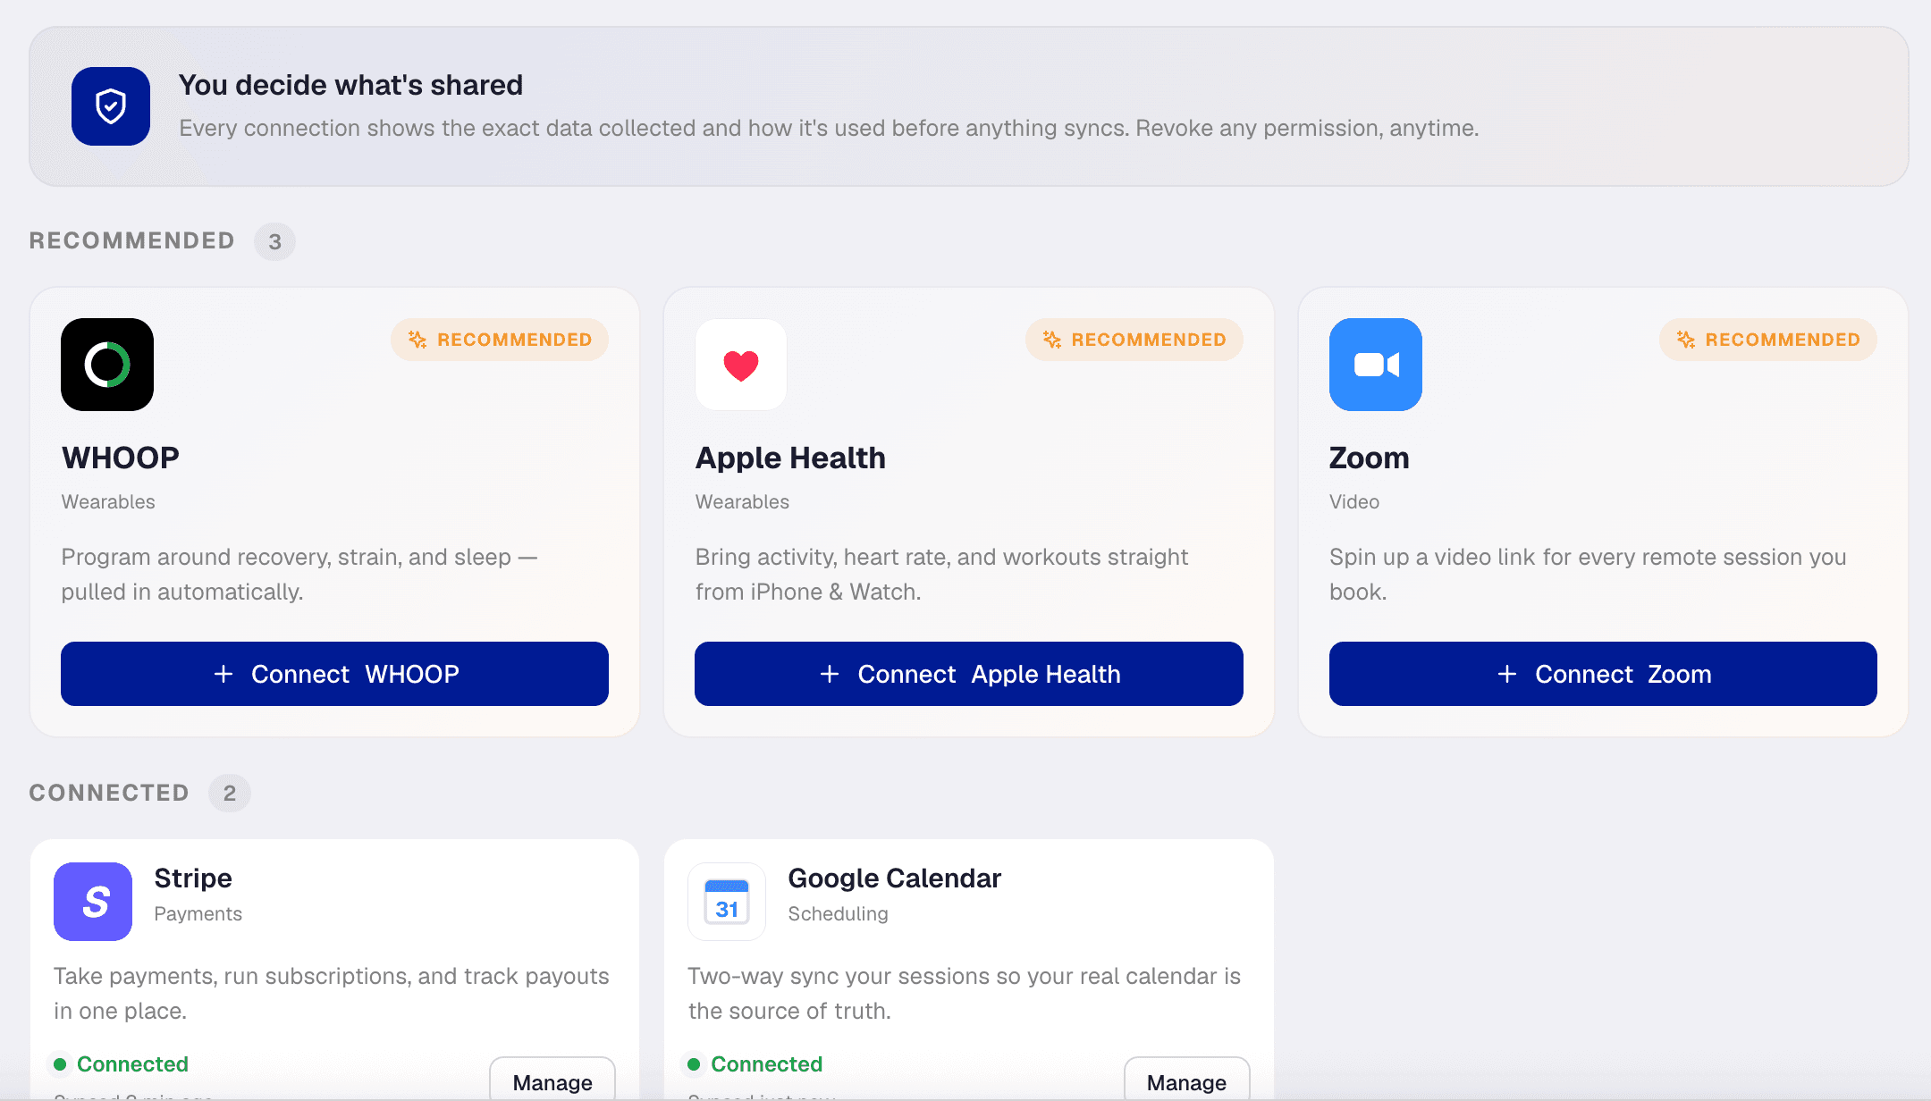
Task: Click the Apple Health card title
Action: 790,458
